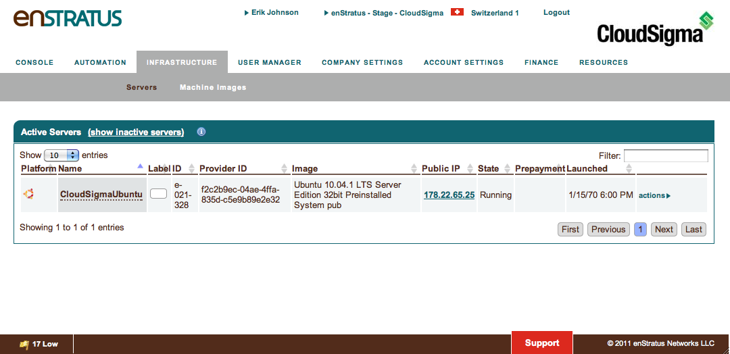
Task: Click the Switzerland flag icon
Action: pos(457,13)
